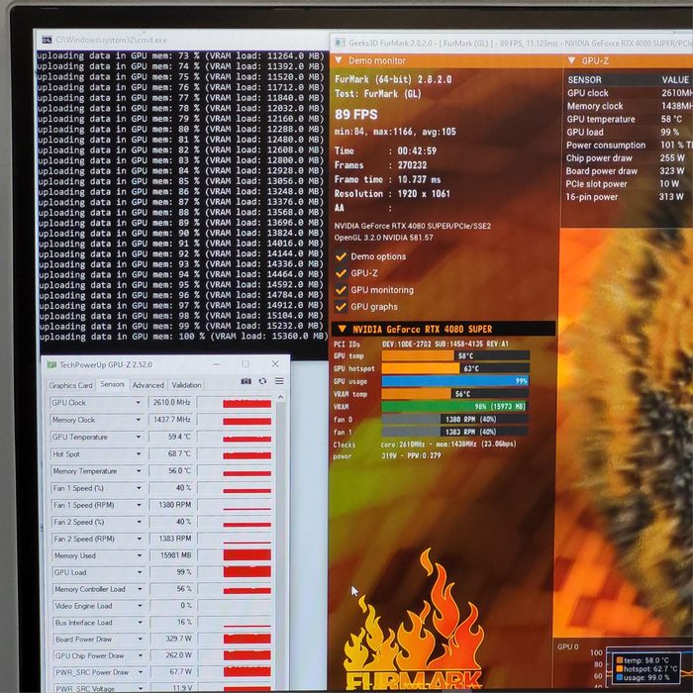Collapse the NVIDIA GeForce RTX 4080 SUPER section
Image resolution: width=693 pixels, height=693 pixels.
click(x=342, y=329)
